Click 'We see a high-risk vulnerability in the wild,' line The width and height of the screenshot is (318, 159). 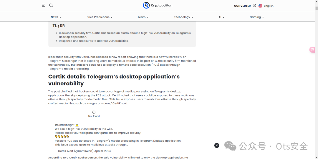point(84,129)
